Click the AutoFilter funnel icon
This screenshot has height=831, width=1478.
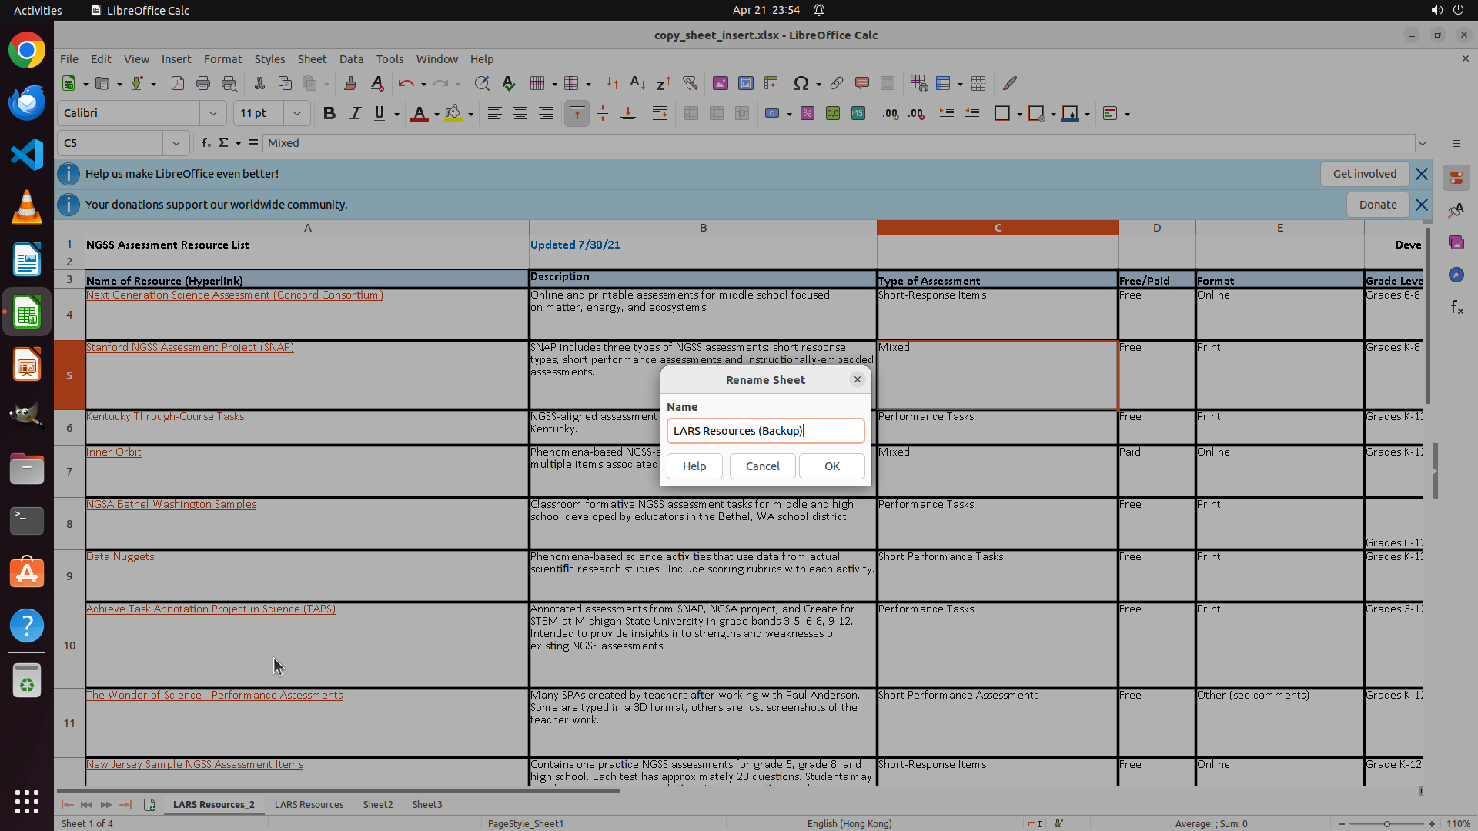tap(690, 83)
